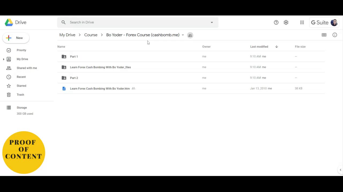343x192 pixels.
Task: Click the Part 1 folder icon
Action: pyautogui.click(x=64, y=57)
